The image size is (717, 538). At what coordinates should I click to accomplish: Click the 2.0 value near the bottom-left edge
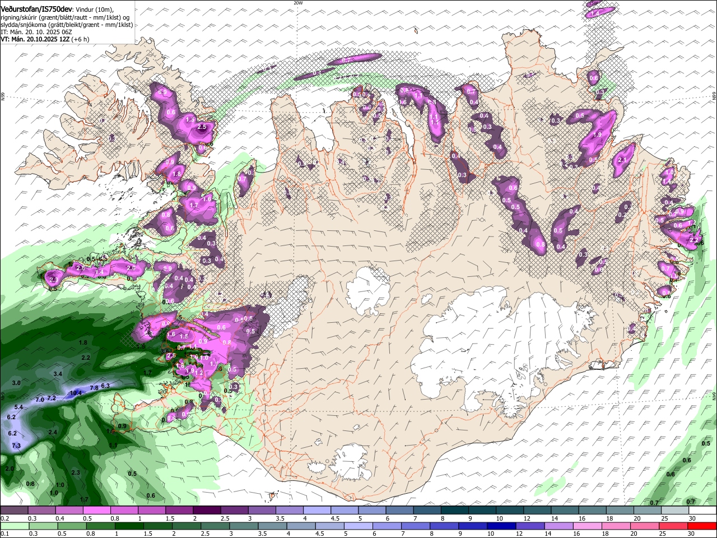click(10, 469)
